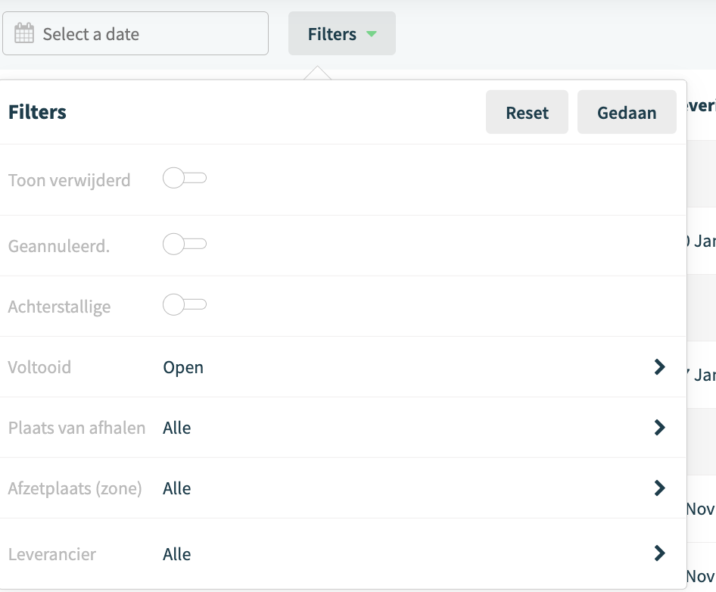Click the green arrow on Filters button

click(x=372, y=34)
